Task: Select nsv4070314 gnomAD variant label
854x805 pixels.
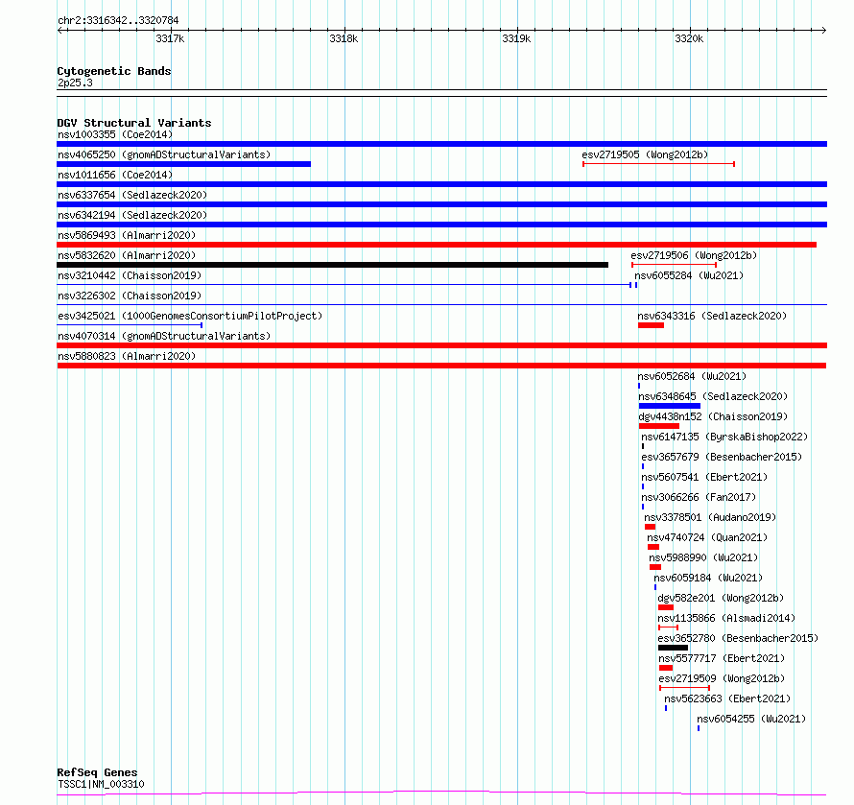Action: (x=164, y=336)
